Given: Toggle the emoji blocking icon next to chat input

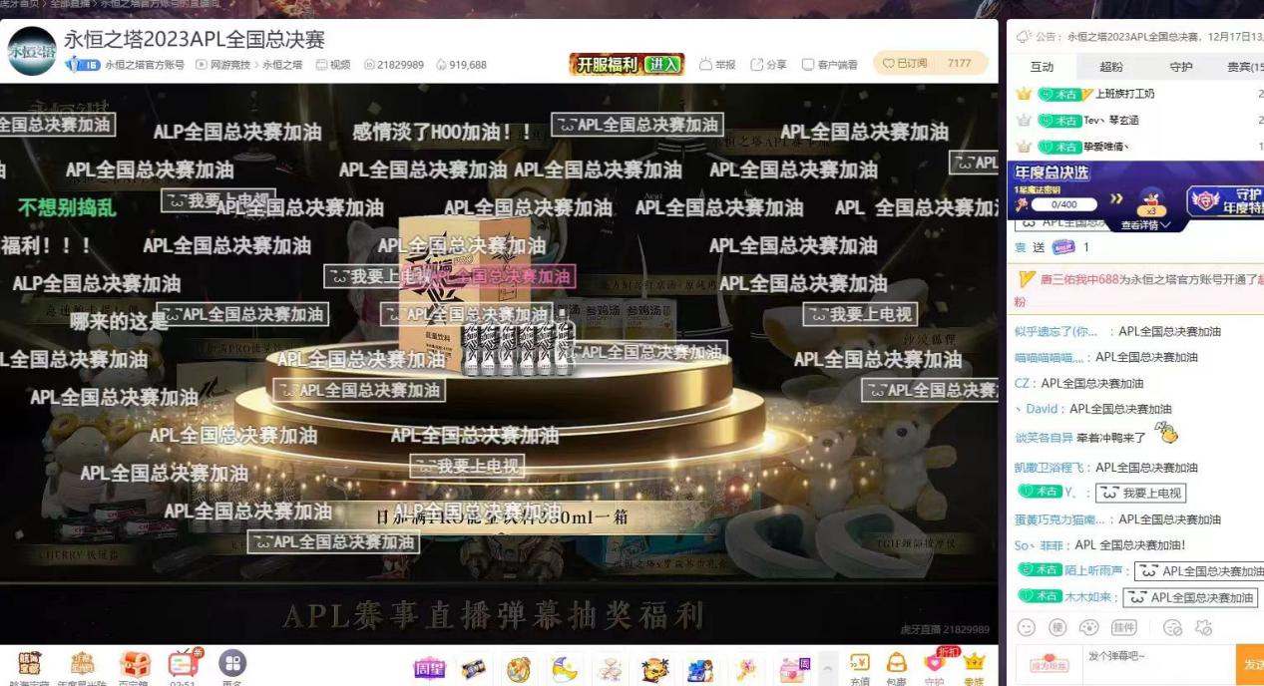Looking at the screenshot, I should tap(1170, 629).
